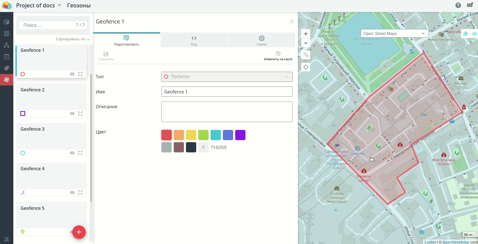Image resolution: width=478 pixels, height=244 pixels.
Task: Select the geofences globe icon in the sidebar
Action: [x=7, y=80]
